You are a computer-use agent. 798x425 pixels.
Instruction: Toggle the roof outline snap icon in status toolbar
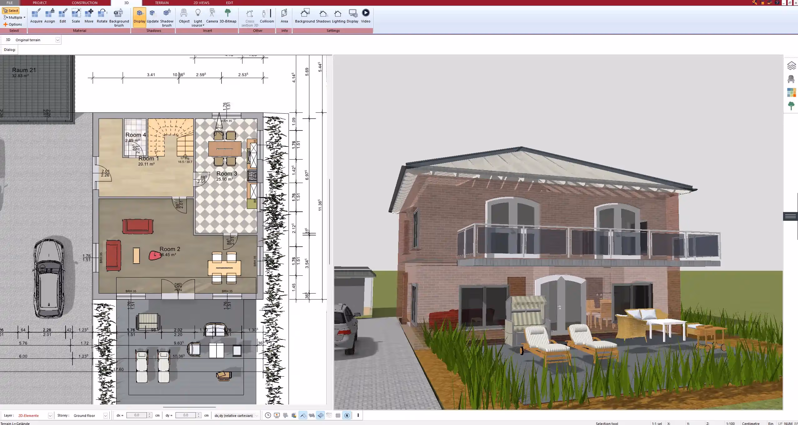point(303,415)
